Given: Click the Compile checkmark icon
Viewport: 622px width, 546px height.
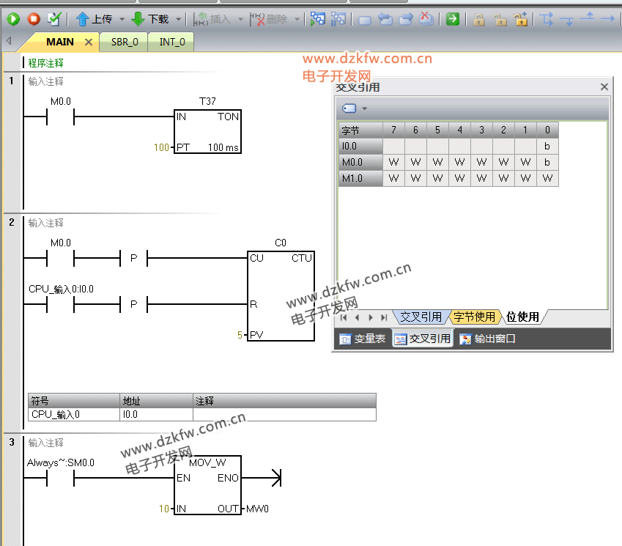Looking at the screenshot, I should pyautogui.click(x=54, y=19).
